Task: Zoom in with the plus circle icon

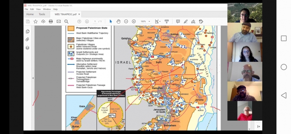Action: (x=134, y=22)
